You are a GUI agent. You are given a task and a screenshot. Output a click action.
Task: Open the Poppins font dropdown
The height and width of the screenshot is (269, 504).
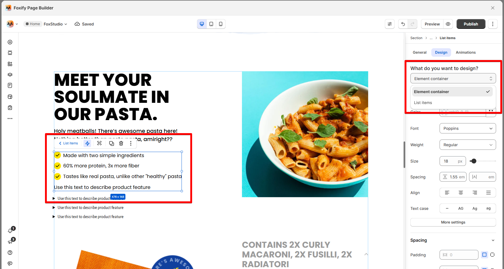(x=468, y=128)
